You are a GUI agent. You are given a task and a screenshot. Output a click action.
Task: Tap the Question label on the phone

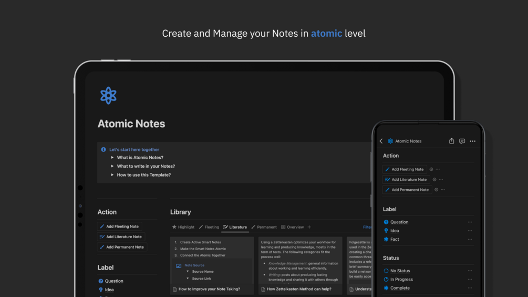pos(396,222)
